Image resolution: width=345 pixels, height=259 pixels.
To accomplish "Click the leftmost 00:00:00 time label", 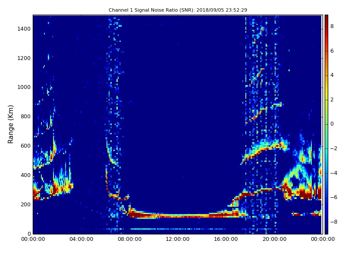I will (x=33, y=239).
